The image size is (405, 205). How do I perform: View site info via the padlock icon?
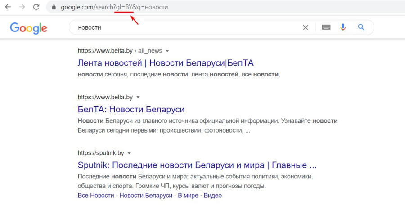(54, 7)
